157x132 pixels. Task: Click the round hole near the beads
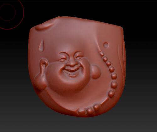point(106,45)
